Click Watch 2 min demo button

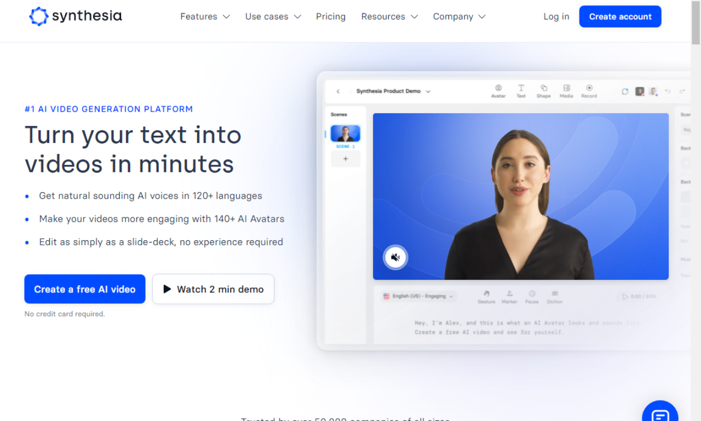213,289
